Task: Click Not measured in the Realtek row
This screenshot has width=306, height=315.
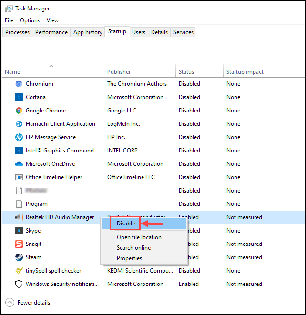Action: (x=244, y=217)
